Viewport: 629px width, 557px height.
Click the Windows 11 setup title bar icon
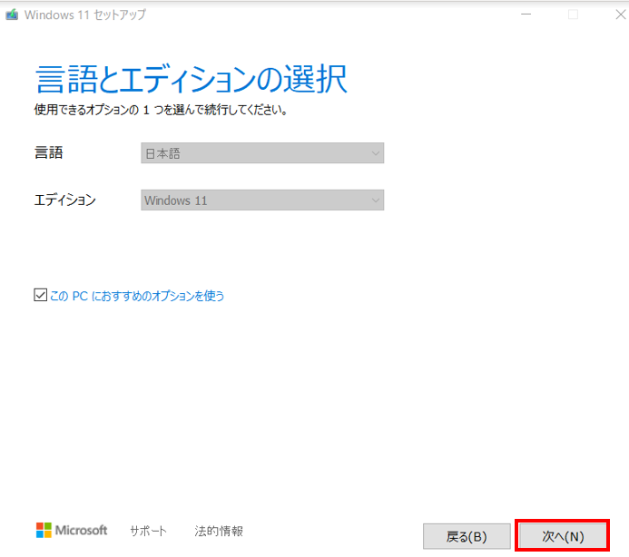click(x=12, y=15)
